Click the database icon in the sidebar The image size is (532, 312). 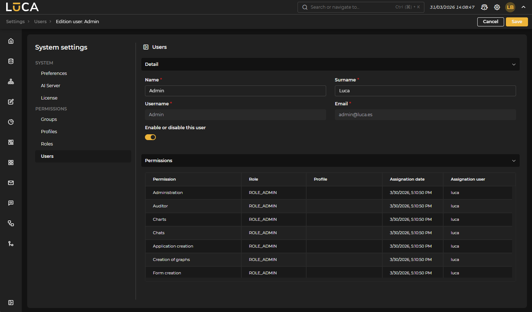(x=11, y=61)
